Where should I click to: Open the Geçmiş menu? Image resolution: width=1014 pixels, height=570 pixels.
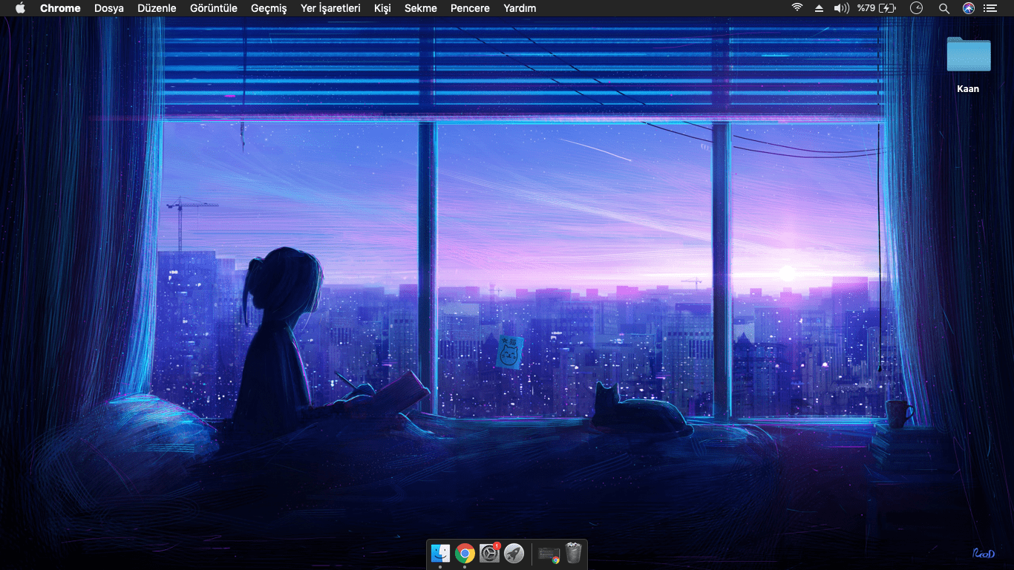(269, 8)
